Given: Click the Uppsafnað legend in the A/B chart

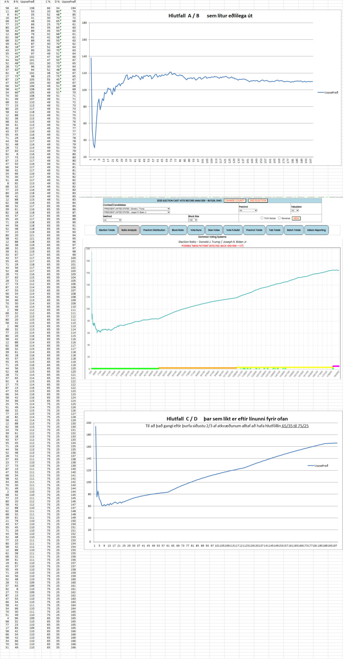Looking at the screenshot, I should pyautogui.click(x=328, y=92).
